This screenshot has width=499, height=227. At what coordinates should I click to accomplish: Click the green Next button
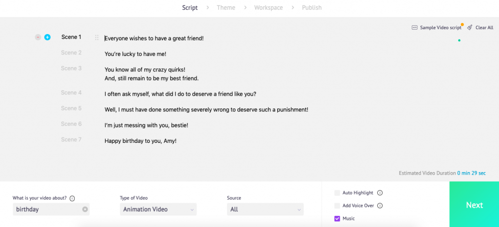474,205
